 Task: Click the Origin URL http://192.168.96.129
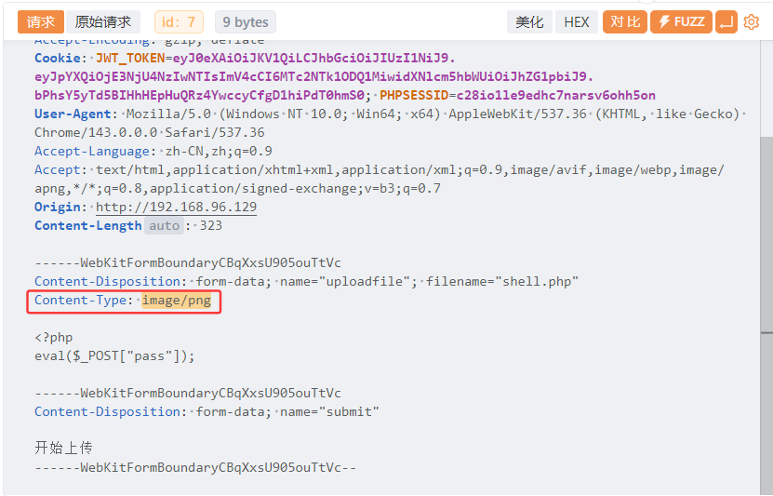(x=176, y=207)
